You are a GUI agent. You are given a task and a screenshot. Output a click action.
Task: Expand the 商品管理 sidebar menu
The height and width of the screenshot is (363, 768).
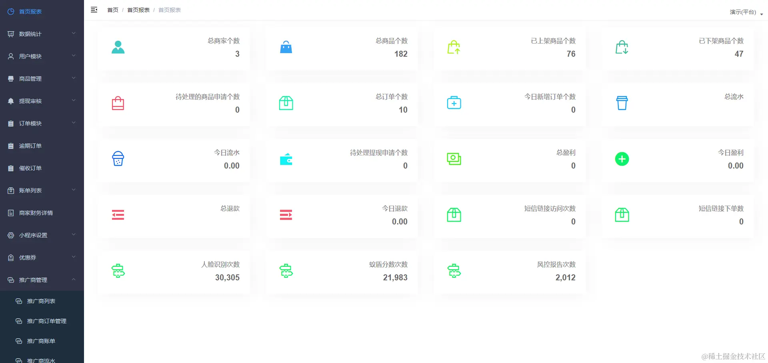coord(42,79)
